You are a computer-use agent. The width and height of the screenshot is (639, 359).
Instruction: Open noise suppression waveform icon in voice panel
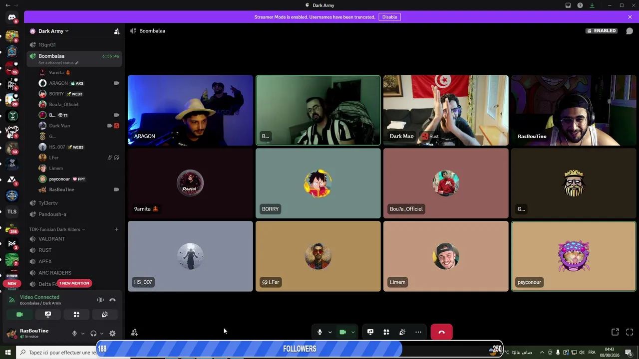tap(100, 300)
